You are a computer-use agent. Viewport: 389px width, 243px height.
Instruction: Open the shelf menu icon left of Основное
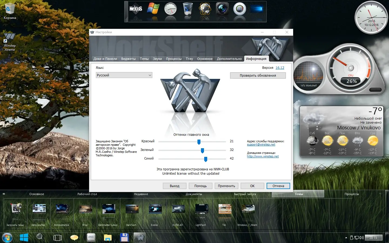tap(4, 194)
